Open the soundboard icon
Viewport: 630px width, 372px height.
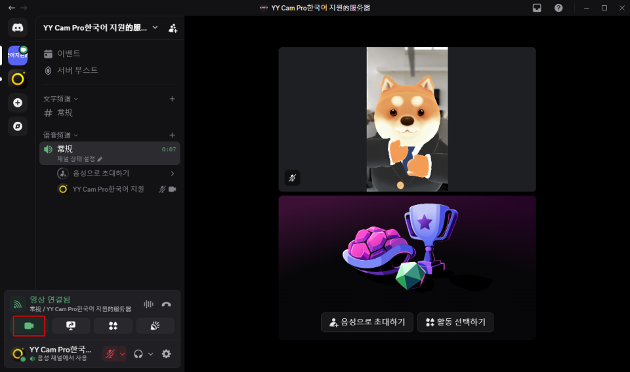click(x=155, y=325)
